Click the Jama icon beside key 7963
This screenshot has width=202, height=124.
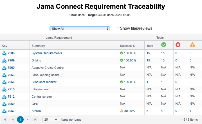pos(4,75)
